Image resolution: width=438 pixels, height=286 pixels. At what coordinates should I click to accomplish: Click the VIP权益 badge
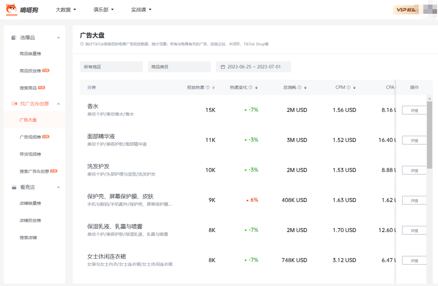pos(406,10)
